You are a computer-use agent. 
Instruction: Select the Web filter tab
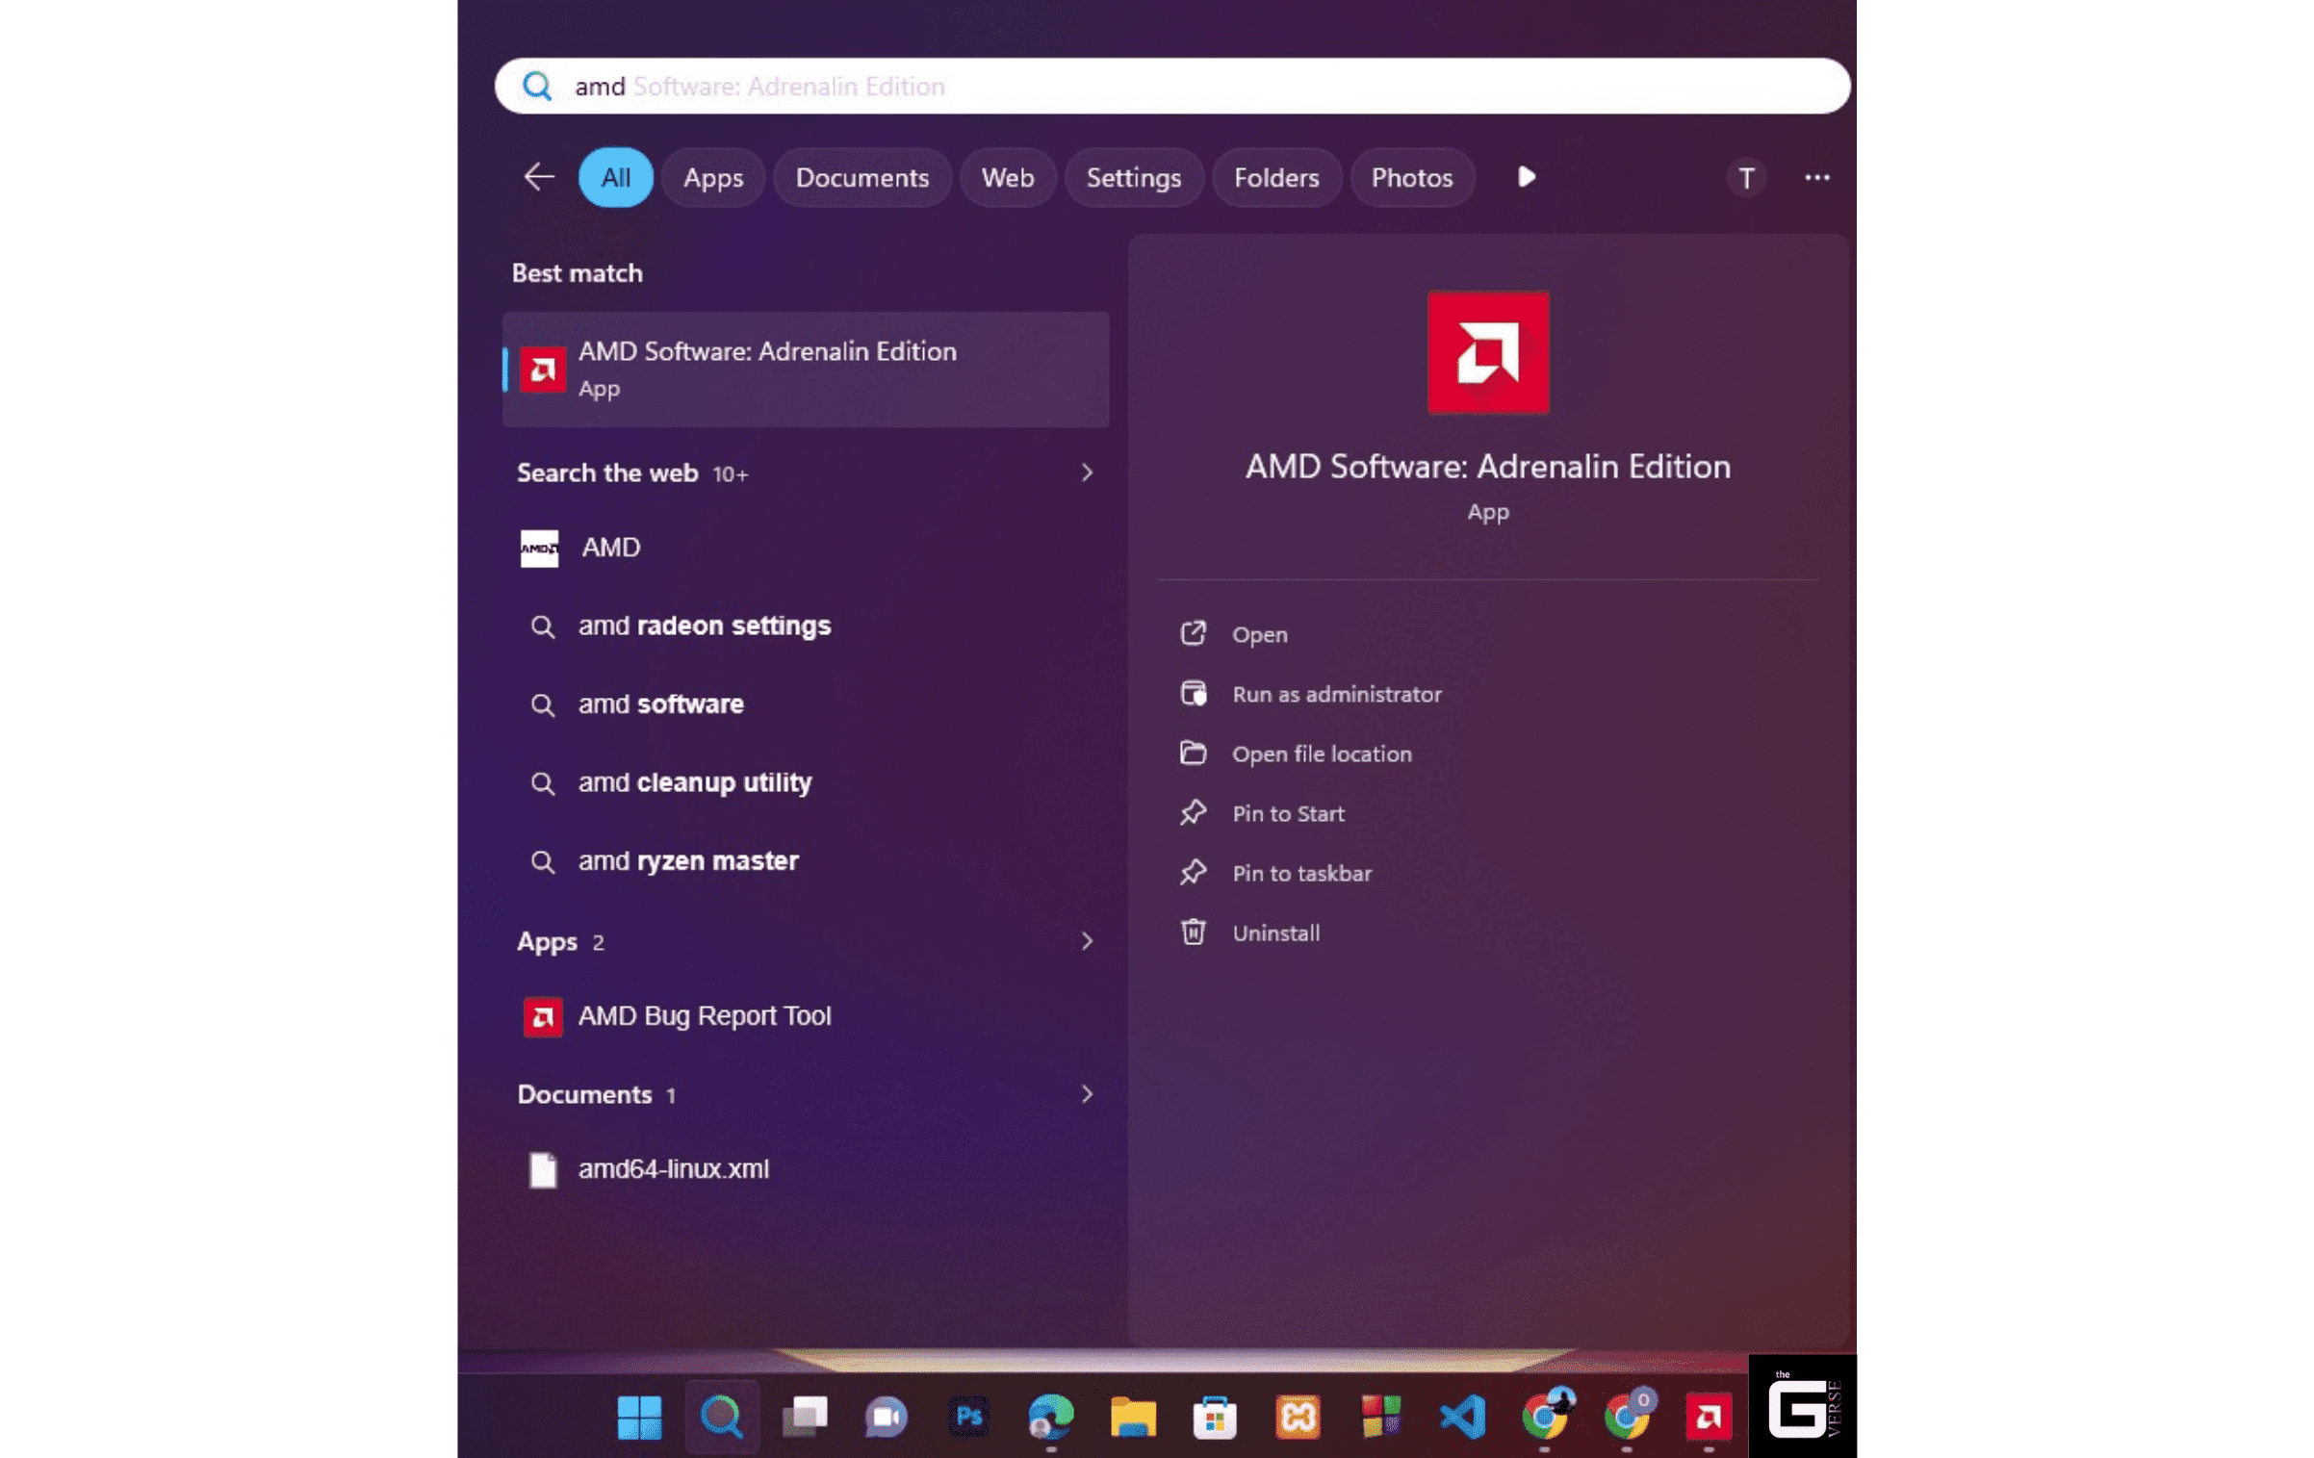(x=1007, y=177)
